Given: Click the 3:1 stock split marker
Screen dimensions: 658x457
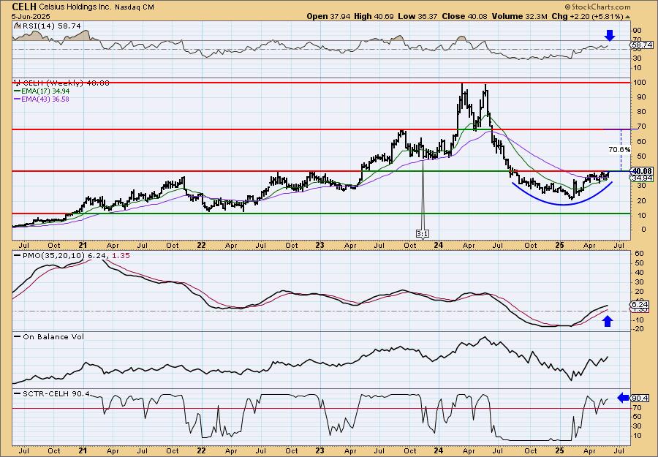Looking at the screenshot, I should [423, 234].
